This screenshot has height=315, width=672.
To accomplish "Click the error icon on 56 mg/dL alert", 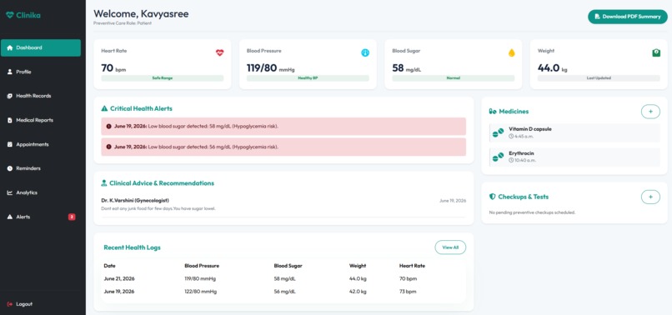I will pyautogui.click(x=109, y=147).
